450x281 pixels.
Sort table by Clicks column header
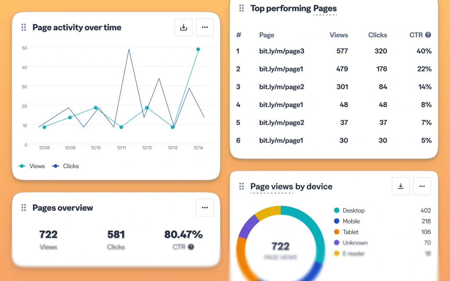pos(377,35)
